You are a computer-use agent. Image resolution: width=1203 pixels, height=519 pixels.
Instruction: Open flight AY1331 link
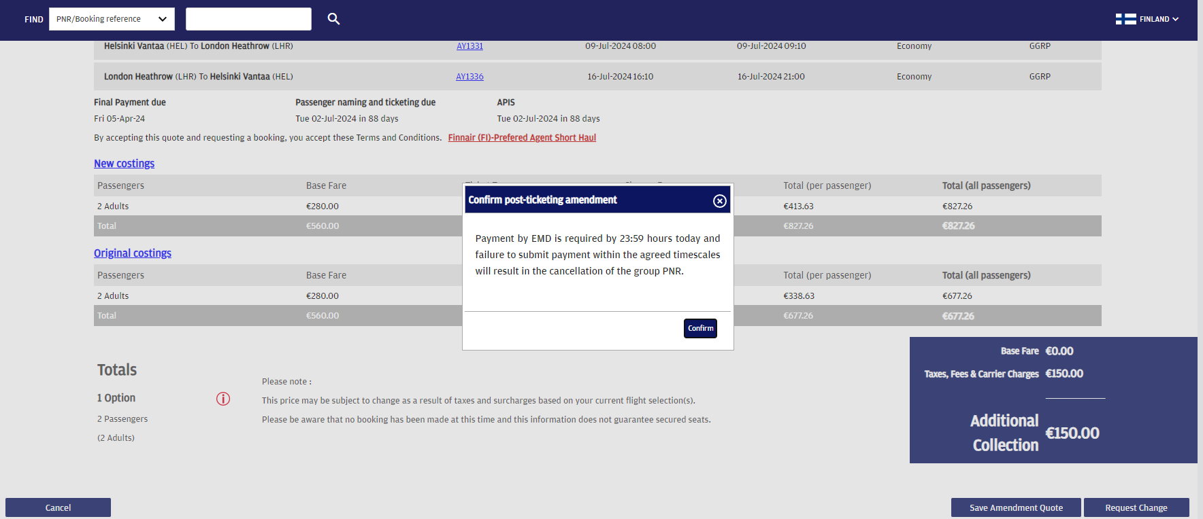pyautogui.click(x=469, y=46)
